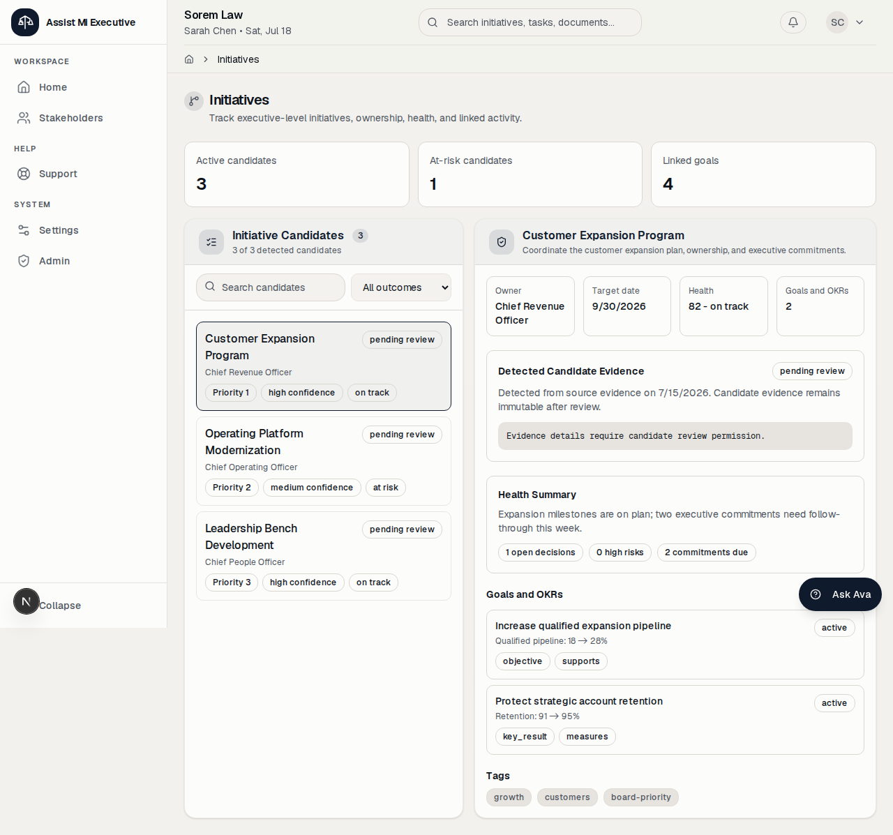Screen dimensions: 893x835
Task: Click the Assist MI Executive scales logo
Action: (x=25, y=22)
